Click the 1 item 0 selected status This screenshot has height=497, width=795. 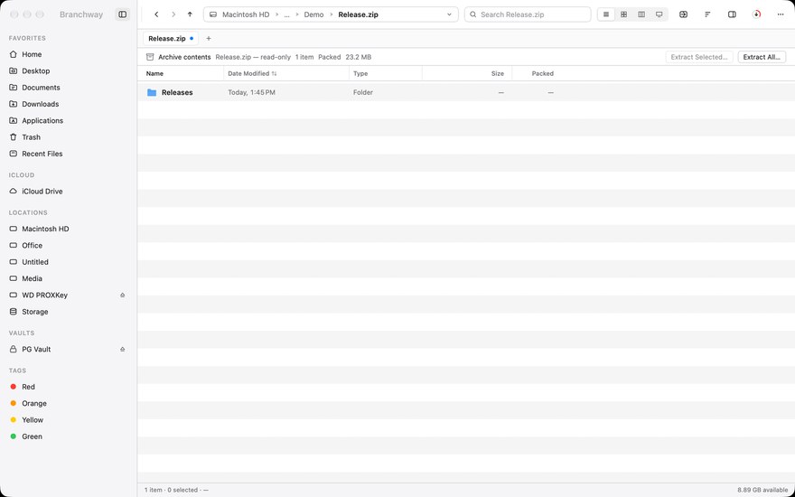click(176, 490)
